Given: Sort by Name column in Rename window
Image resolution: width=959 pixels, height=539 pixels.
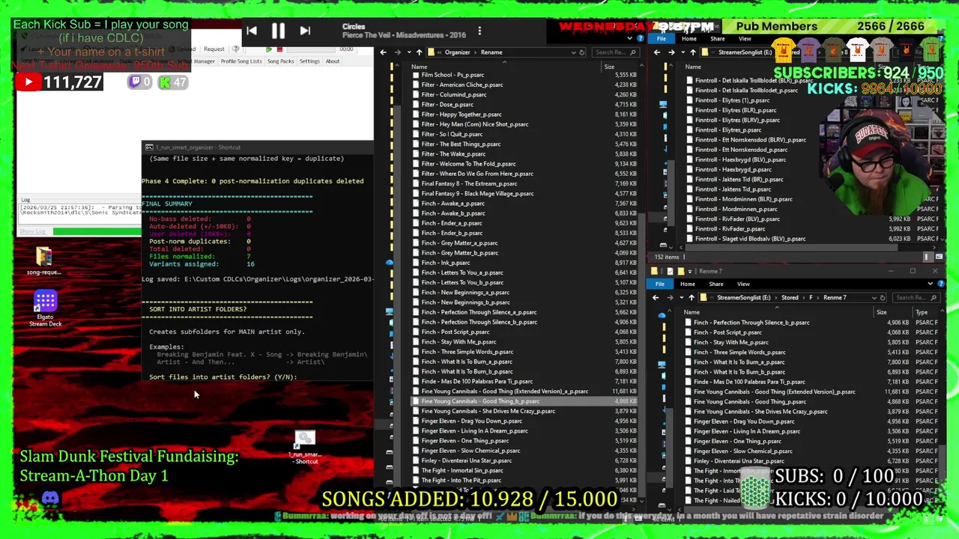Looking at the screenshot, I should 419,67.
